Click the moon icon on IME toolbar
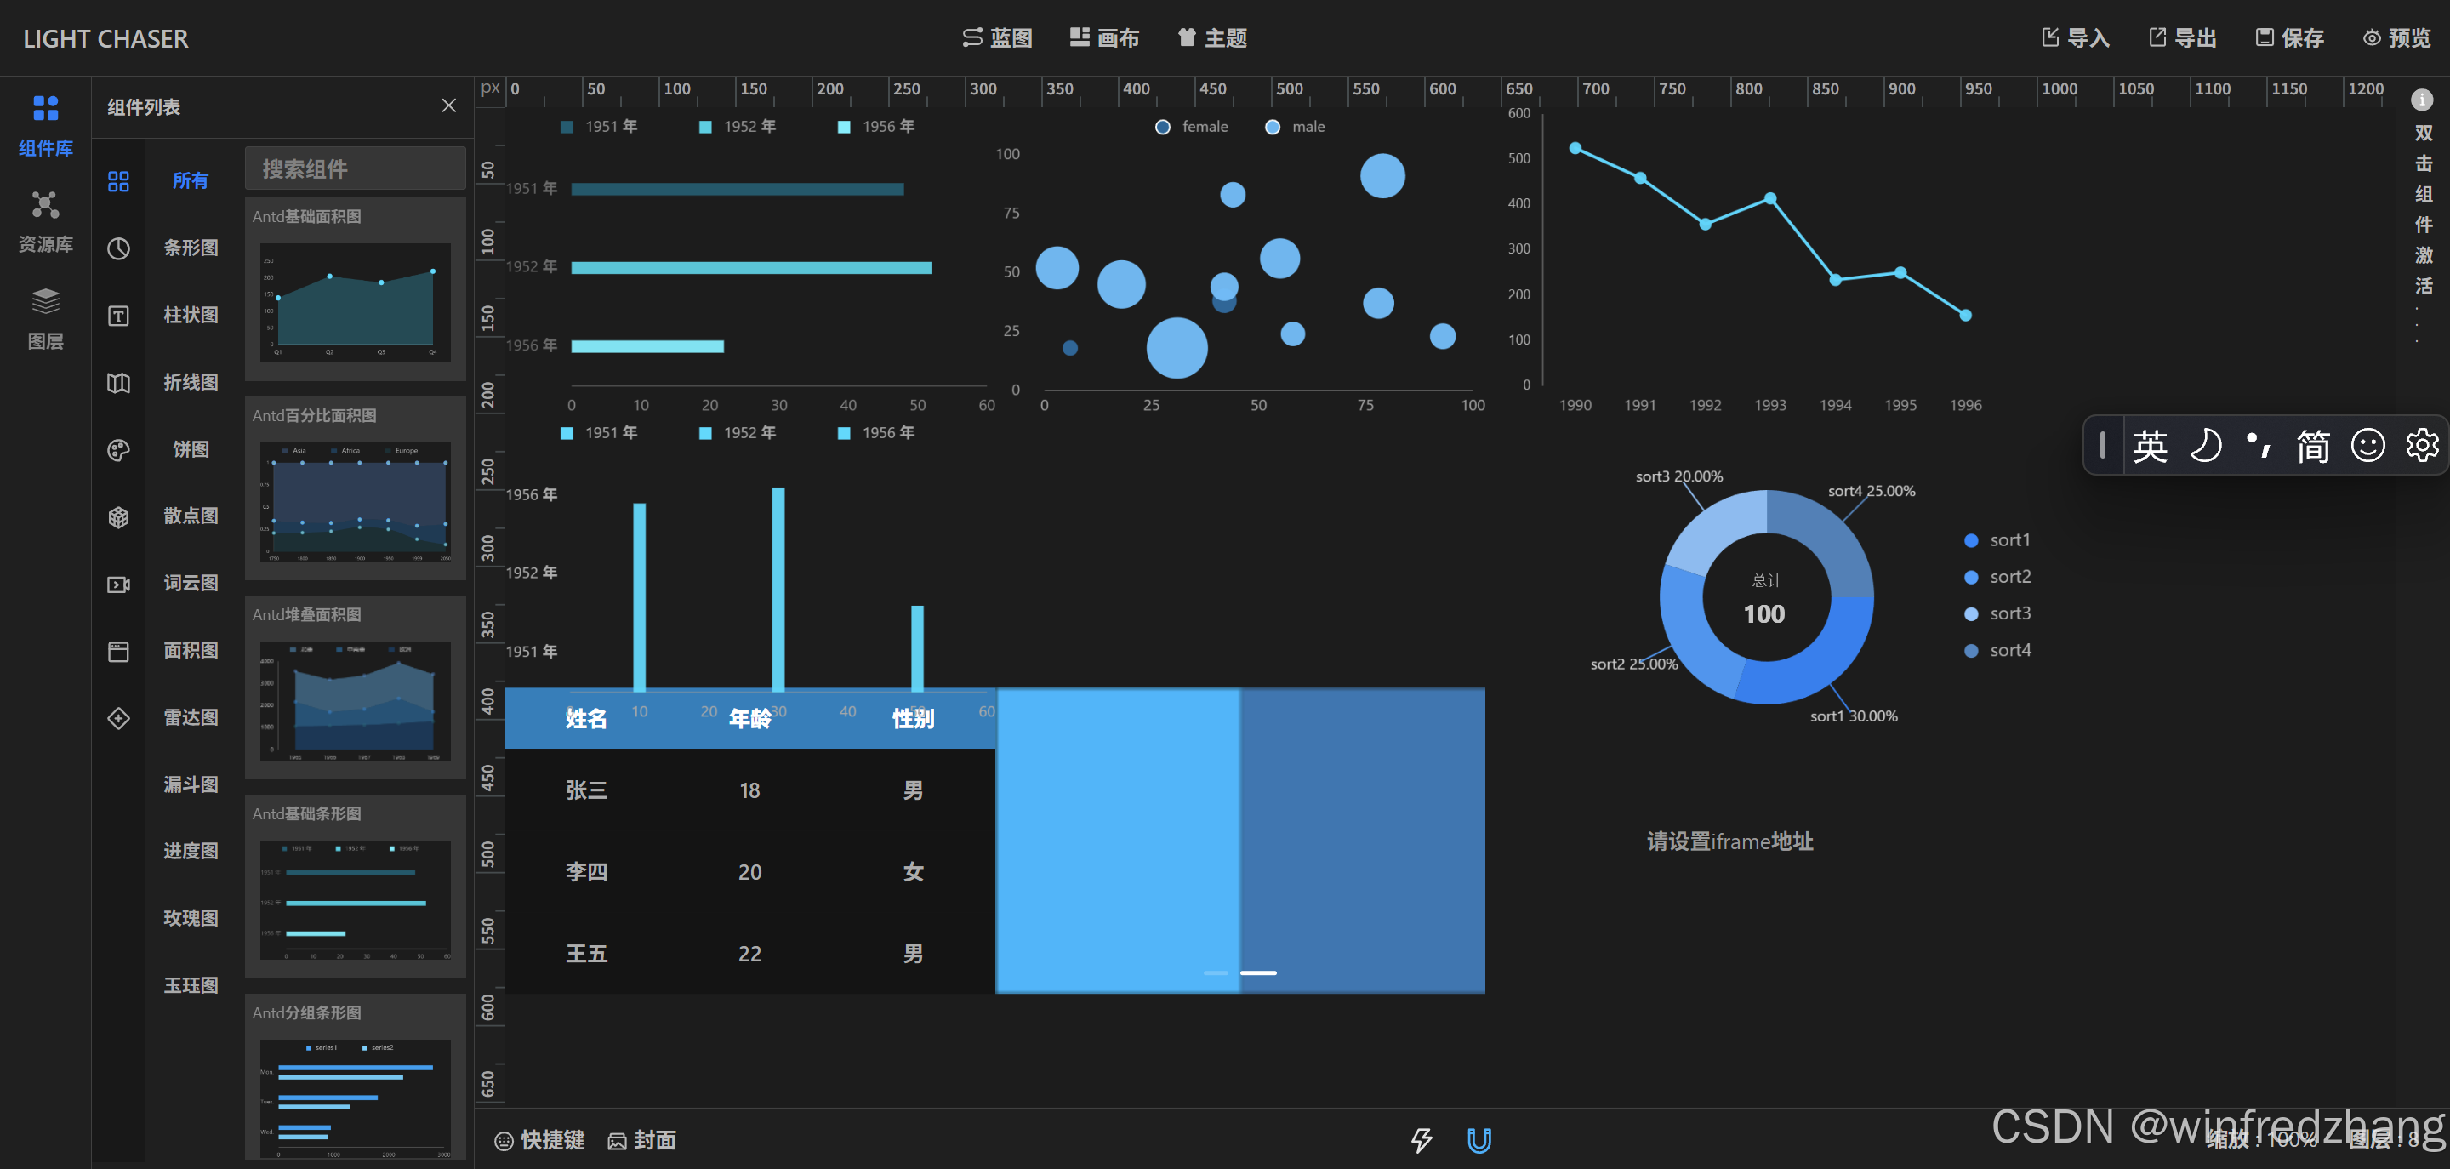 pos(2206,445)
